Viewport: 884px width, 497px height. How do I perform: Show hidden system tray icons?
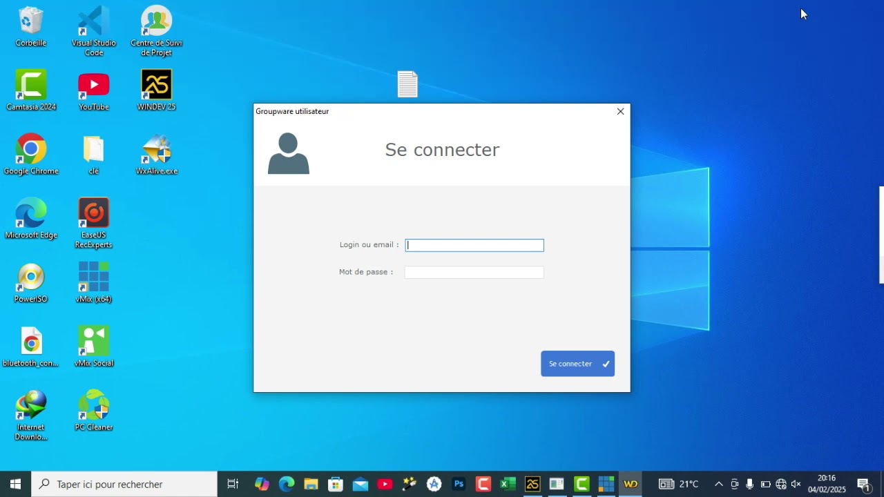coord(719,484)
